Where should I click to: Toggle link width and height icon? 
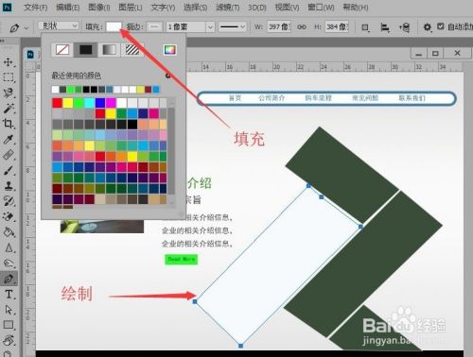pos(302,27)
